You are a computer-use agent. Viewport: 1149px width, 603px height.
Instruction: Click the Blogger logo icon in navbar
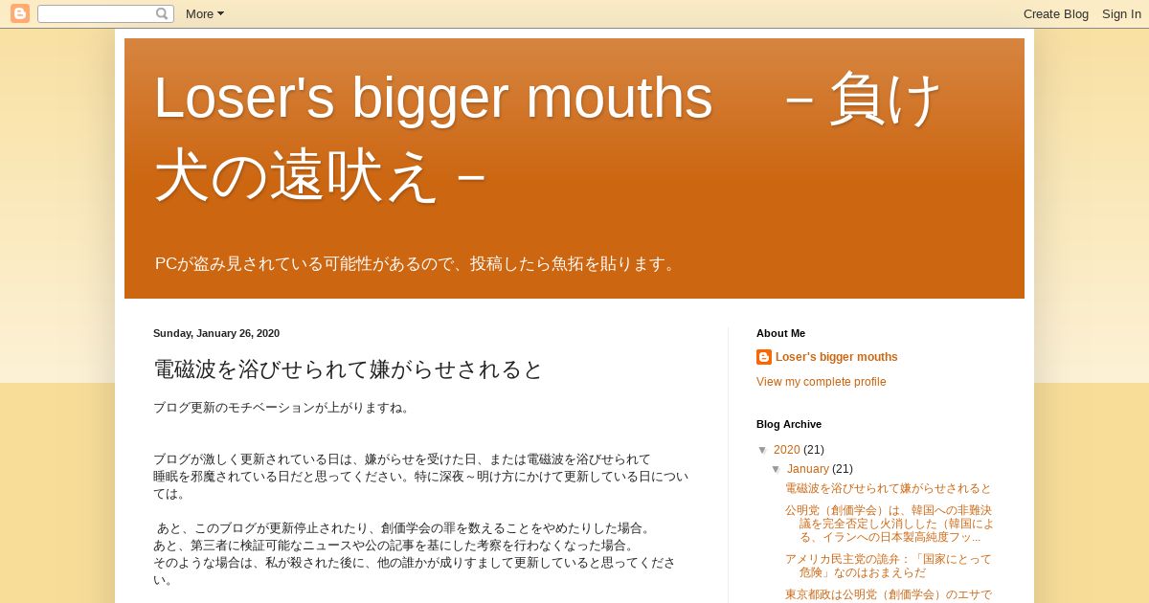tap(20, 13)
